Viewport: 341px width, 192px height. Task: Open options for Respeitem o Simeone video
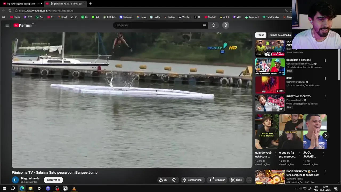click(x=325, y=61)
